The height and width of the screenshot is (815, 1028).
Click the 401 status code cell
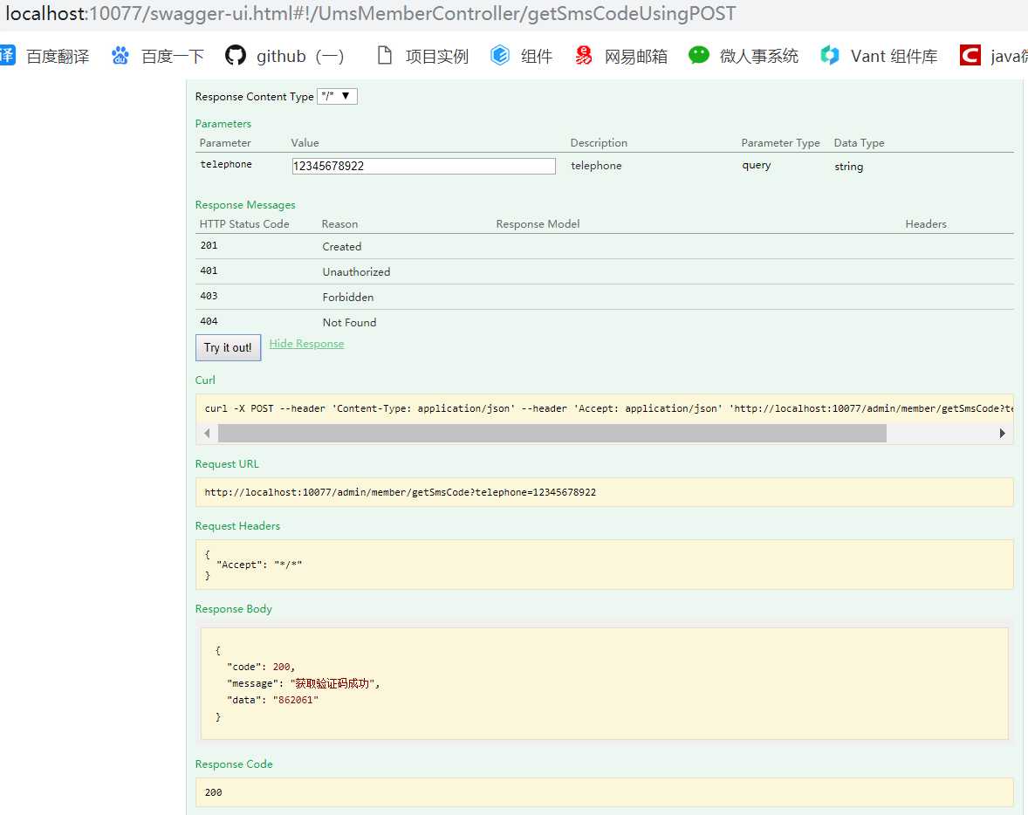[x=209, y=271]
